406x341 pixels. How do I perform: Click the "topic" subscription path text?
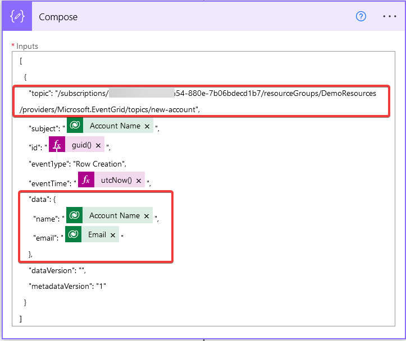click(x=202, y=93)
